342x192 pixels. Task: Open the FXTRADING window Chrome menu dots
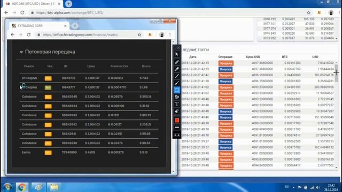point(170,35)
